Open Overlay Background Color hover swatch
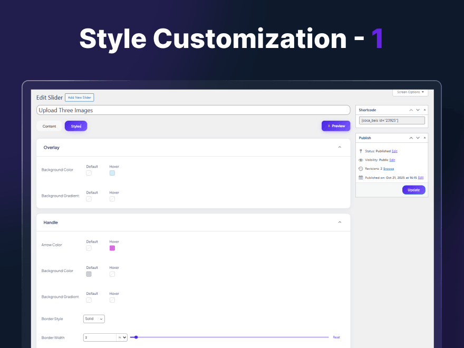Image resolution: width=464 pixels, height=348 pixels. click(112, 173)
